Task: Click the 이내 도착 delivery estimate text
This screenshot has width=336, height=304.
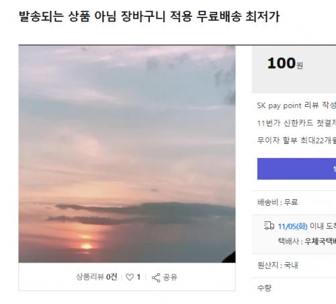Action: (323, 226)
